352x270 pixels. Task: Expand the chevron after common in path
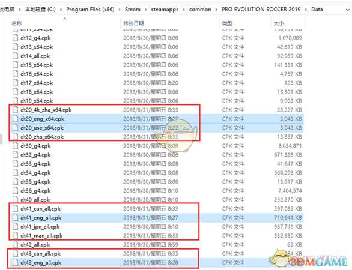coord(216,10)
